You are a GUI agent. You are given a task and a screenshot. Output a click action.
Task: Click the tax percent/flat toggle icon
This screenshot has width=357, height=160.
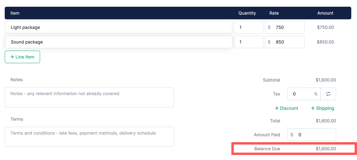tap(328, 94)
